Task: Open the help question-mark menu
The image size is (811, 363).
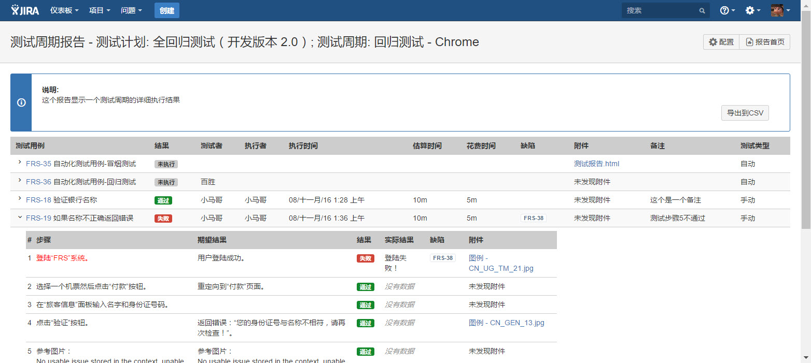Action: [728, 10]
